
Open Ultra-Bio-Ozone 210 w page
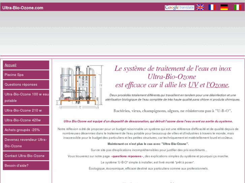click(26, 110)
